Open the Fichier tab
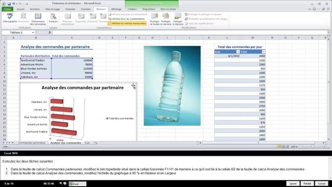The height and width of the screenshot is (187, 332). tap(7, 9)
